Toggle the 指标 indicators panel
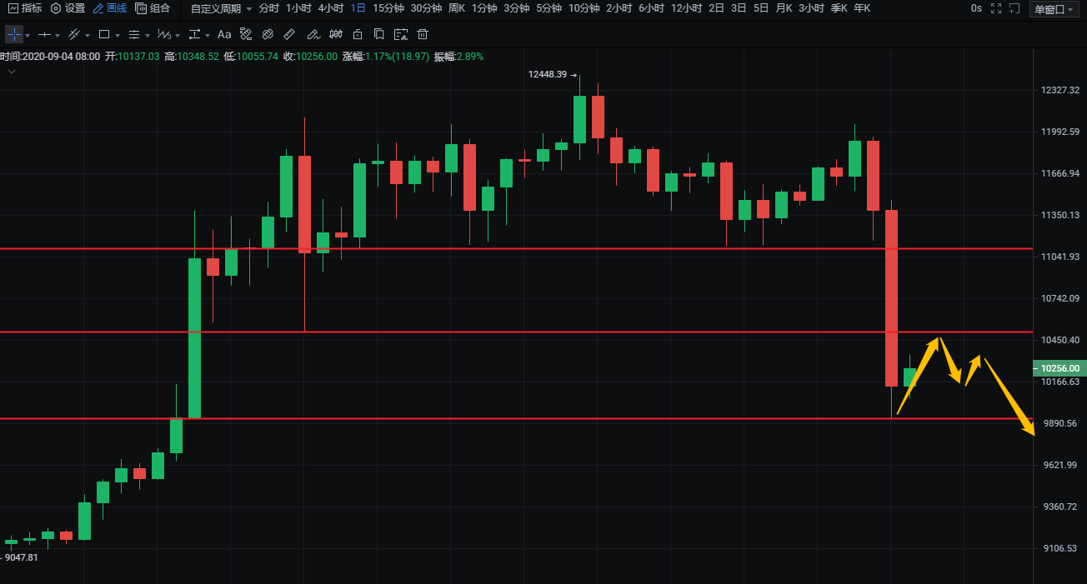The width and height of the screenshot is (1087, 584). coord(25,8)
